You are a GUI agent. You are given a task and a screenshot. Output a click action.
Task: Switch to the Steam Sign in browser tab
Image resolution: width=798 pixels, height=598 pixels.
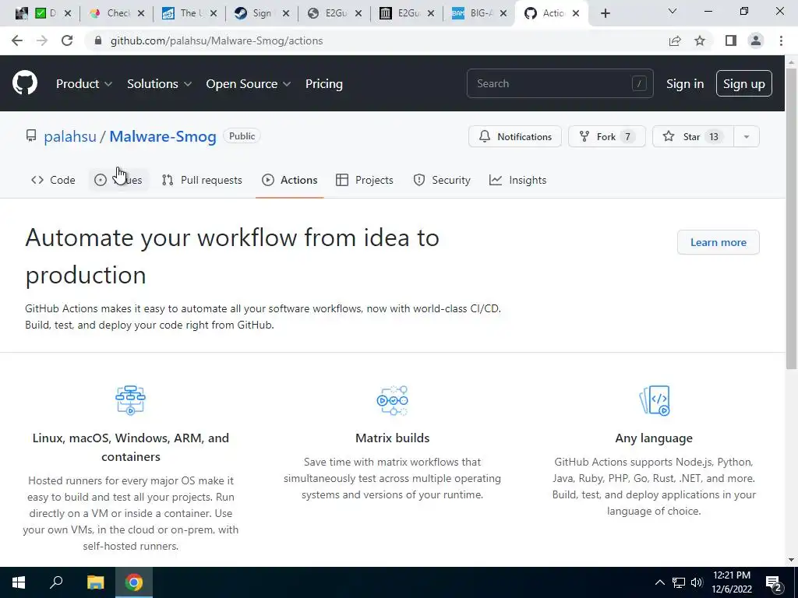[262, 14]
